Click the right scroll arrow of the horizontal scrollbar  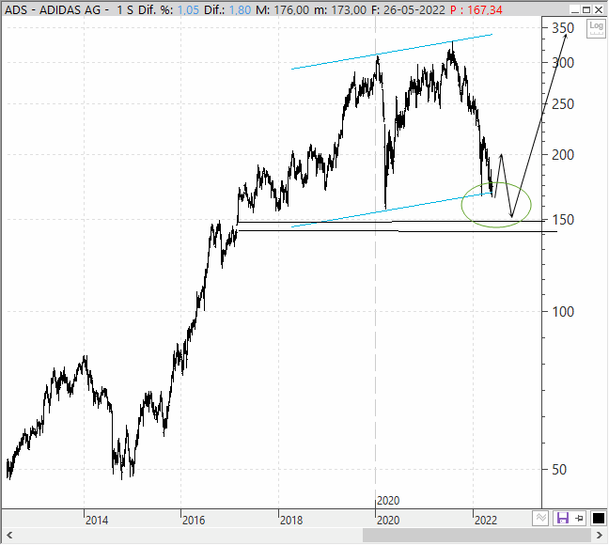(x=600, y=536)
